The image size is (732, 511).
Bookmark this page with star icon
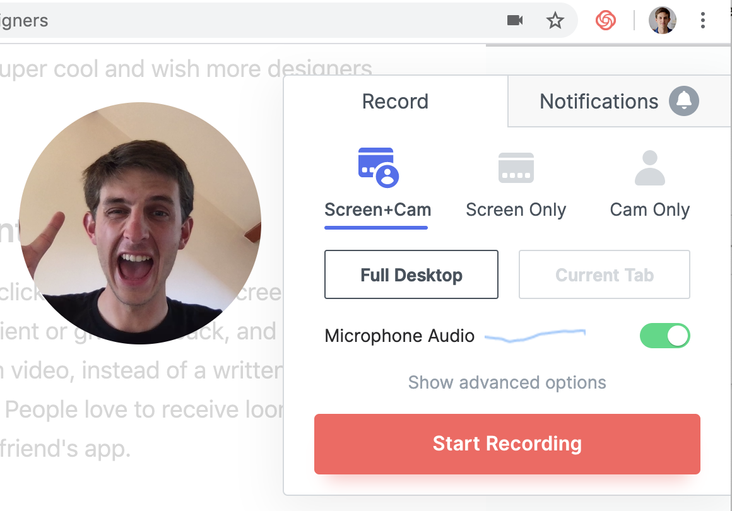pyautogui.click(x=555, y=21)
